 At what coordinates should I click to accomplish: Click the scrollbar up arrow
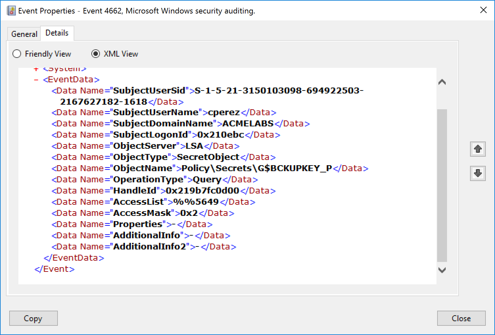pyautogui.click(x=442, y=81)
